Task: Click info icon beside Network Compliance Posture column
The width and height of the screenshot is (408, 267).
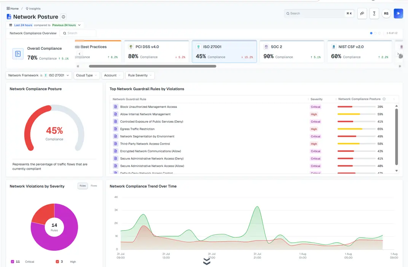Action: click(x=384, y=99)
